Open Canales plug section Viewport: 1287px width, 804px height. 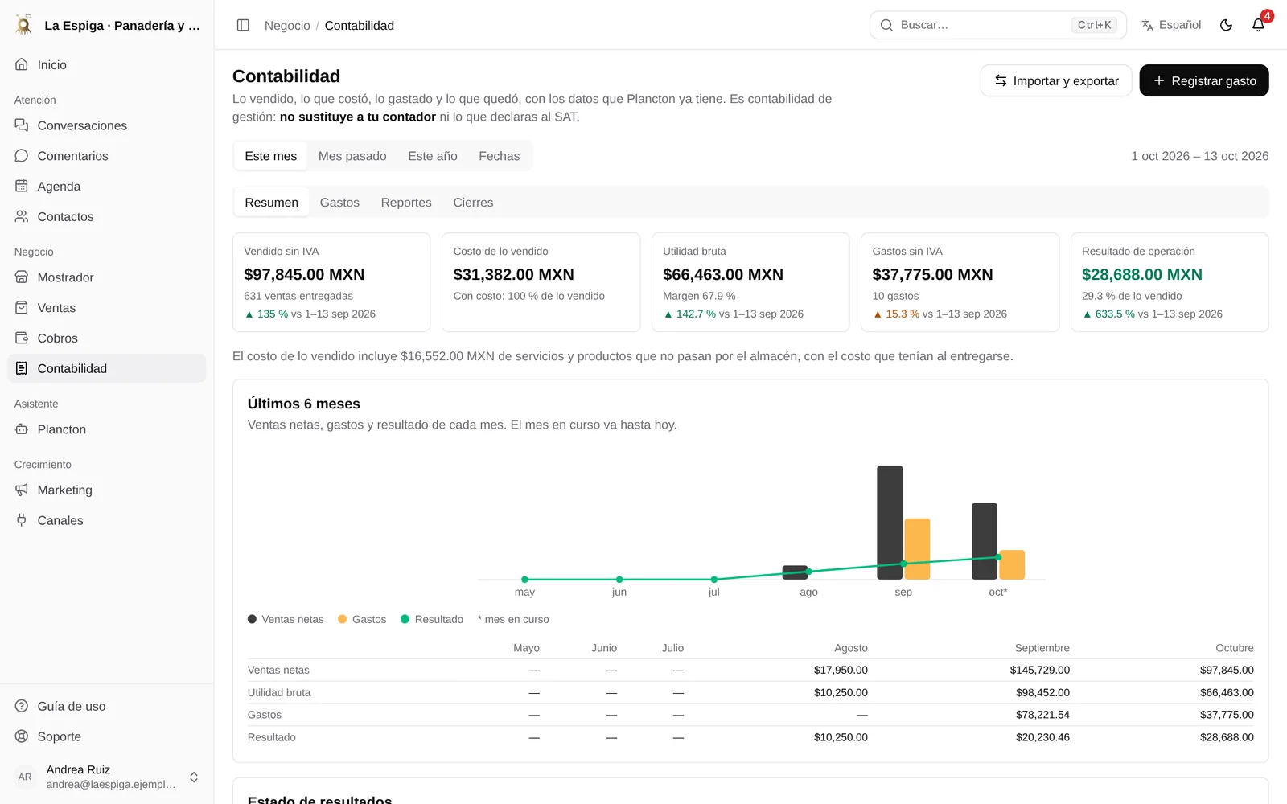pyautogui.click(x=107, y=521)
